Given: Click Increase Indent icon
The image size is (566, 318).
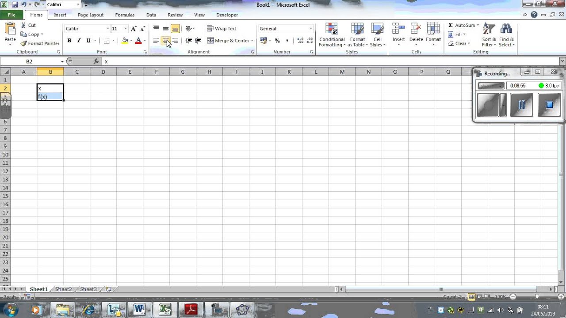Looking at the screenshot, I should [x=198, y=41].
